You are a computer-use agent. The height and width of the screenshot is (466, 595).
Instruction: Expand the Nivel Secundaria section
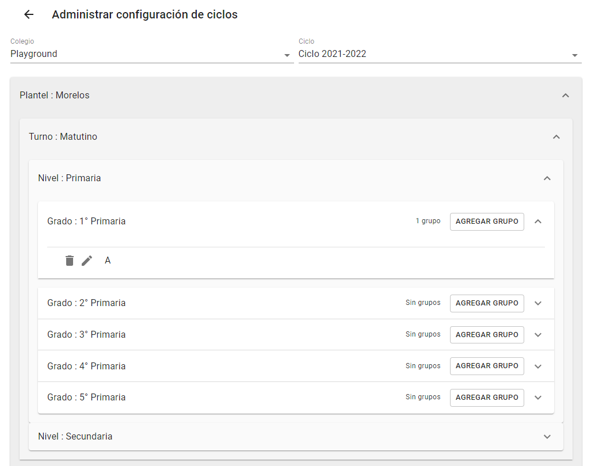pos(547,436)
